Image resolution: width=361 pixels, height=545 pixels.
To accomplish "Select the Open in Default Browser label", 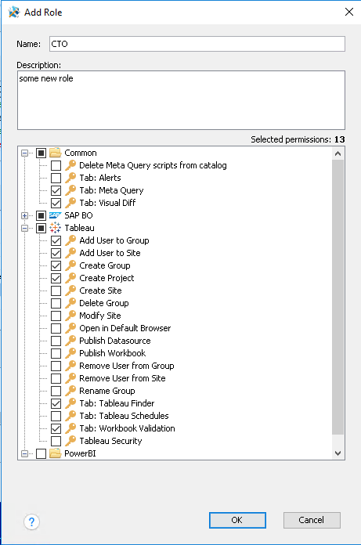I will click(125, 328).
